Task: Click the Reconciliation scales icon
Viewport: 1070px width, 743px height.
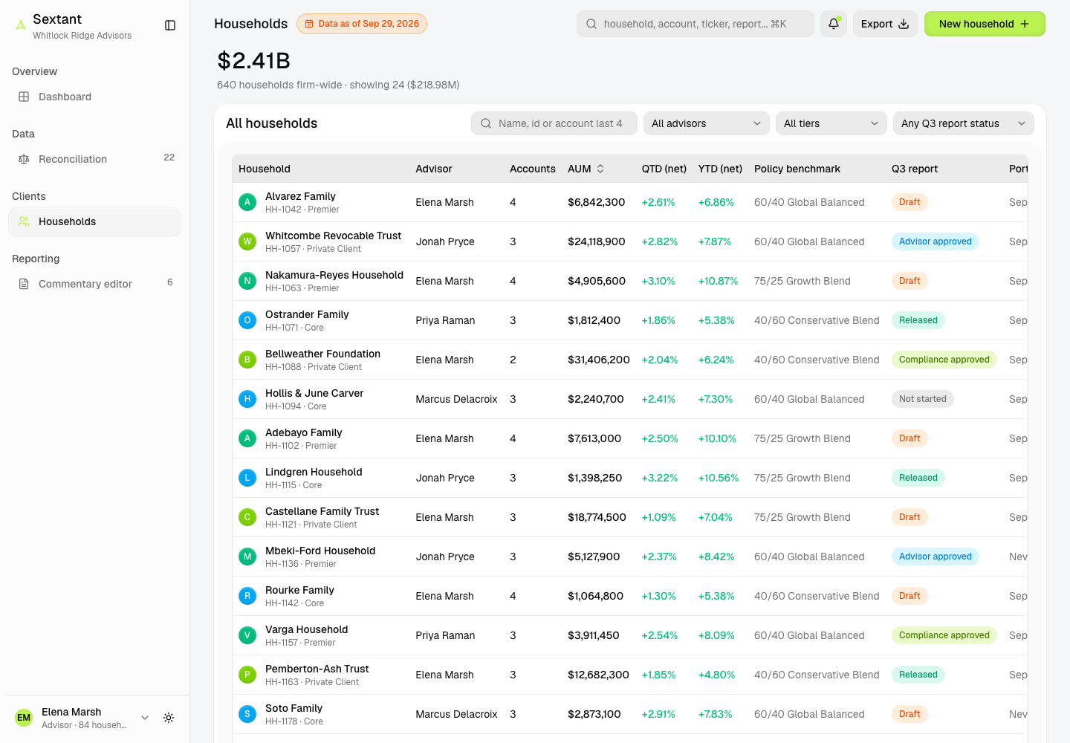Action: [24, 159]
